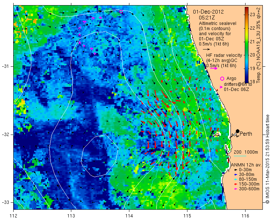
Task: Click the '200 1000m' depth label
Action: pos(246,152)
